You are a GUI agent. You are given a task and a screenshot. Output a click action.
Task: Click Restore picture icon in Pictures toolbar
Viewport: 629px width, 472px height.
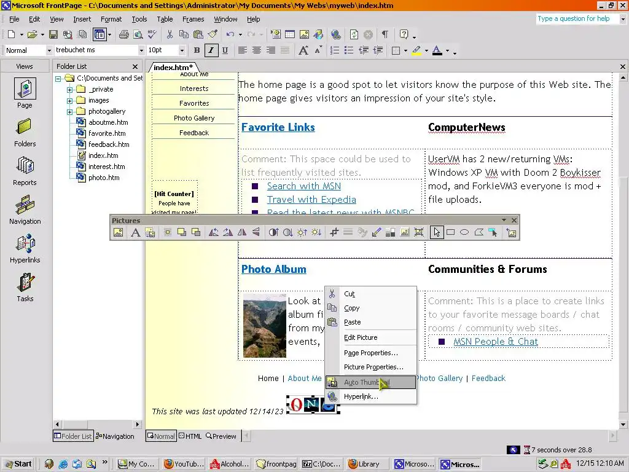coord(512,232)
